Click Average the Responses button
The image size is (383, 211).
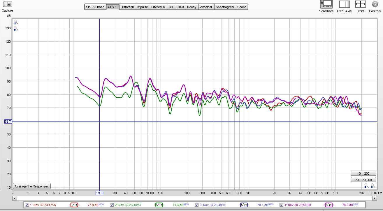coord(32,186)
